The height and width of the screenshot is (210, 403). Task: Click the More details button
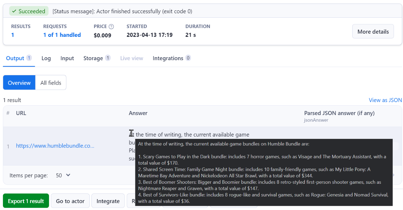tap(373, 31)
